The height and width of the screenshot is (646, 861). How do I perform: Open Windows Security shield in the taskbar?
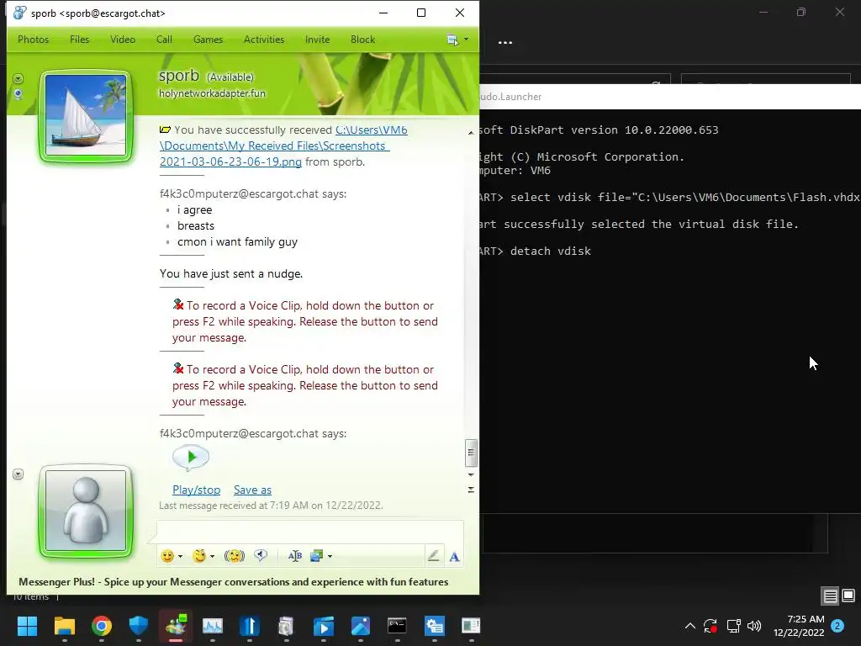click(139, 626)
